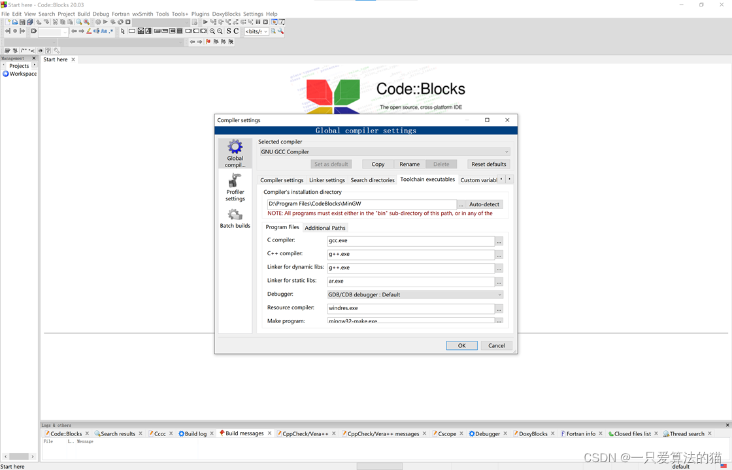This screenshot has width=732, height=470.
Task: Click the Save all files toolbar icon
Action: [x=29, y=22]
